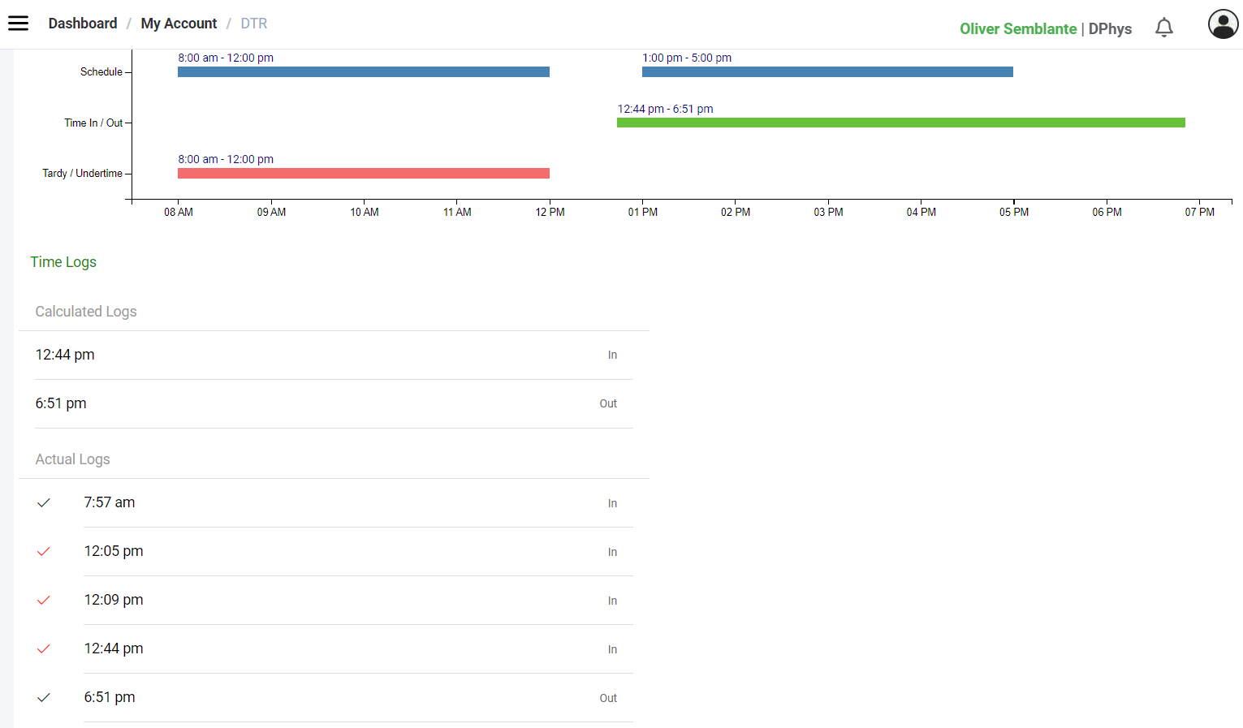This screenshot has width=1243, height=728.
Task: Toggle checkmark for 12:09 pm log
Action: pyautogui.click(x=44, y=601)
